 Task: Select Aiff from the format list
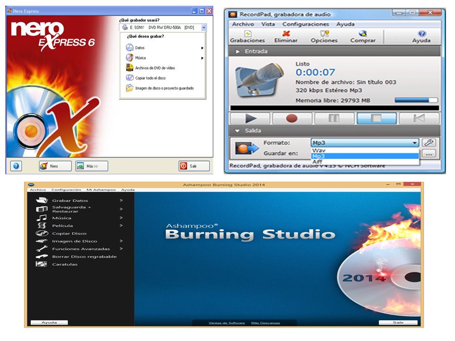365,162
